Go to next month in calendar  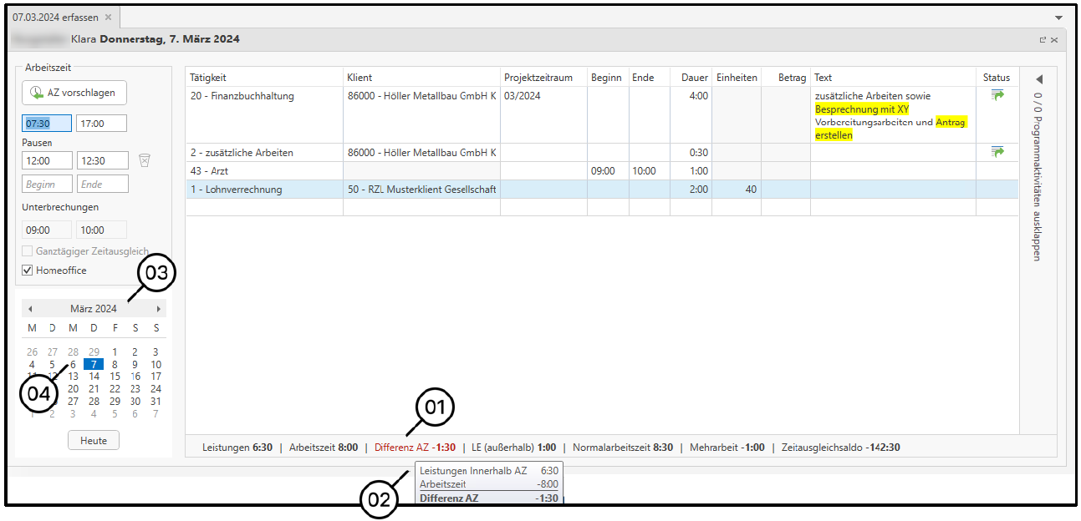tap(158, 309)
